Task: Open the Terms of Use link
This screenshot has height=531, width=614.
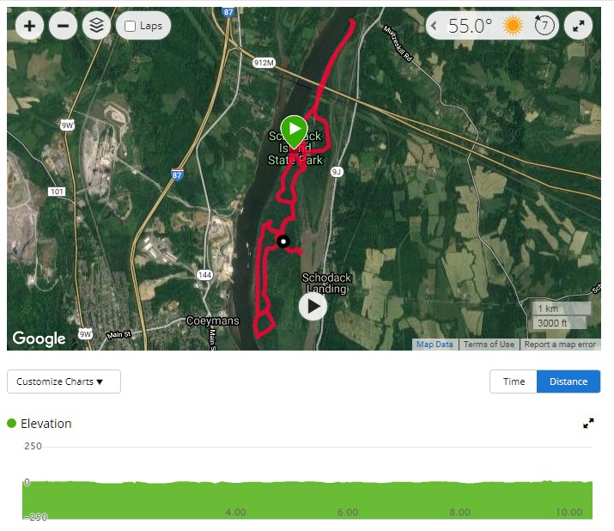Action: (489, 345)
